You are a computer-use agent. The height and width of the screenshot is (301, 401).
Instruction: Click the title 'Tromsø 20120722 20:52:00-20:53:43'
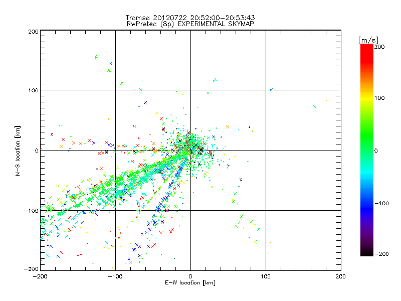tap(190, 18)
